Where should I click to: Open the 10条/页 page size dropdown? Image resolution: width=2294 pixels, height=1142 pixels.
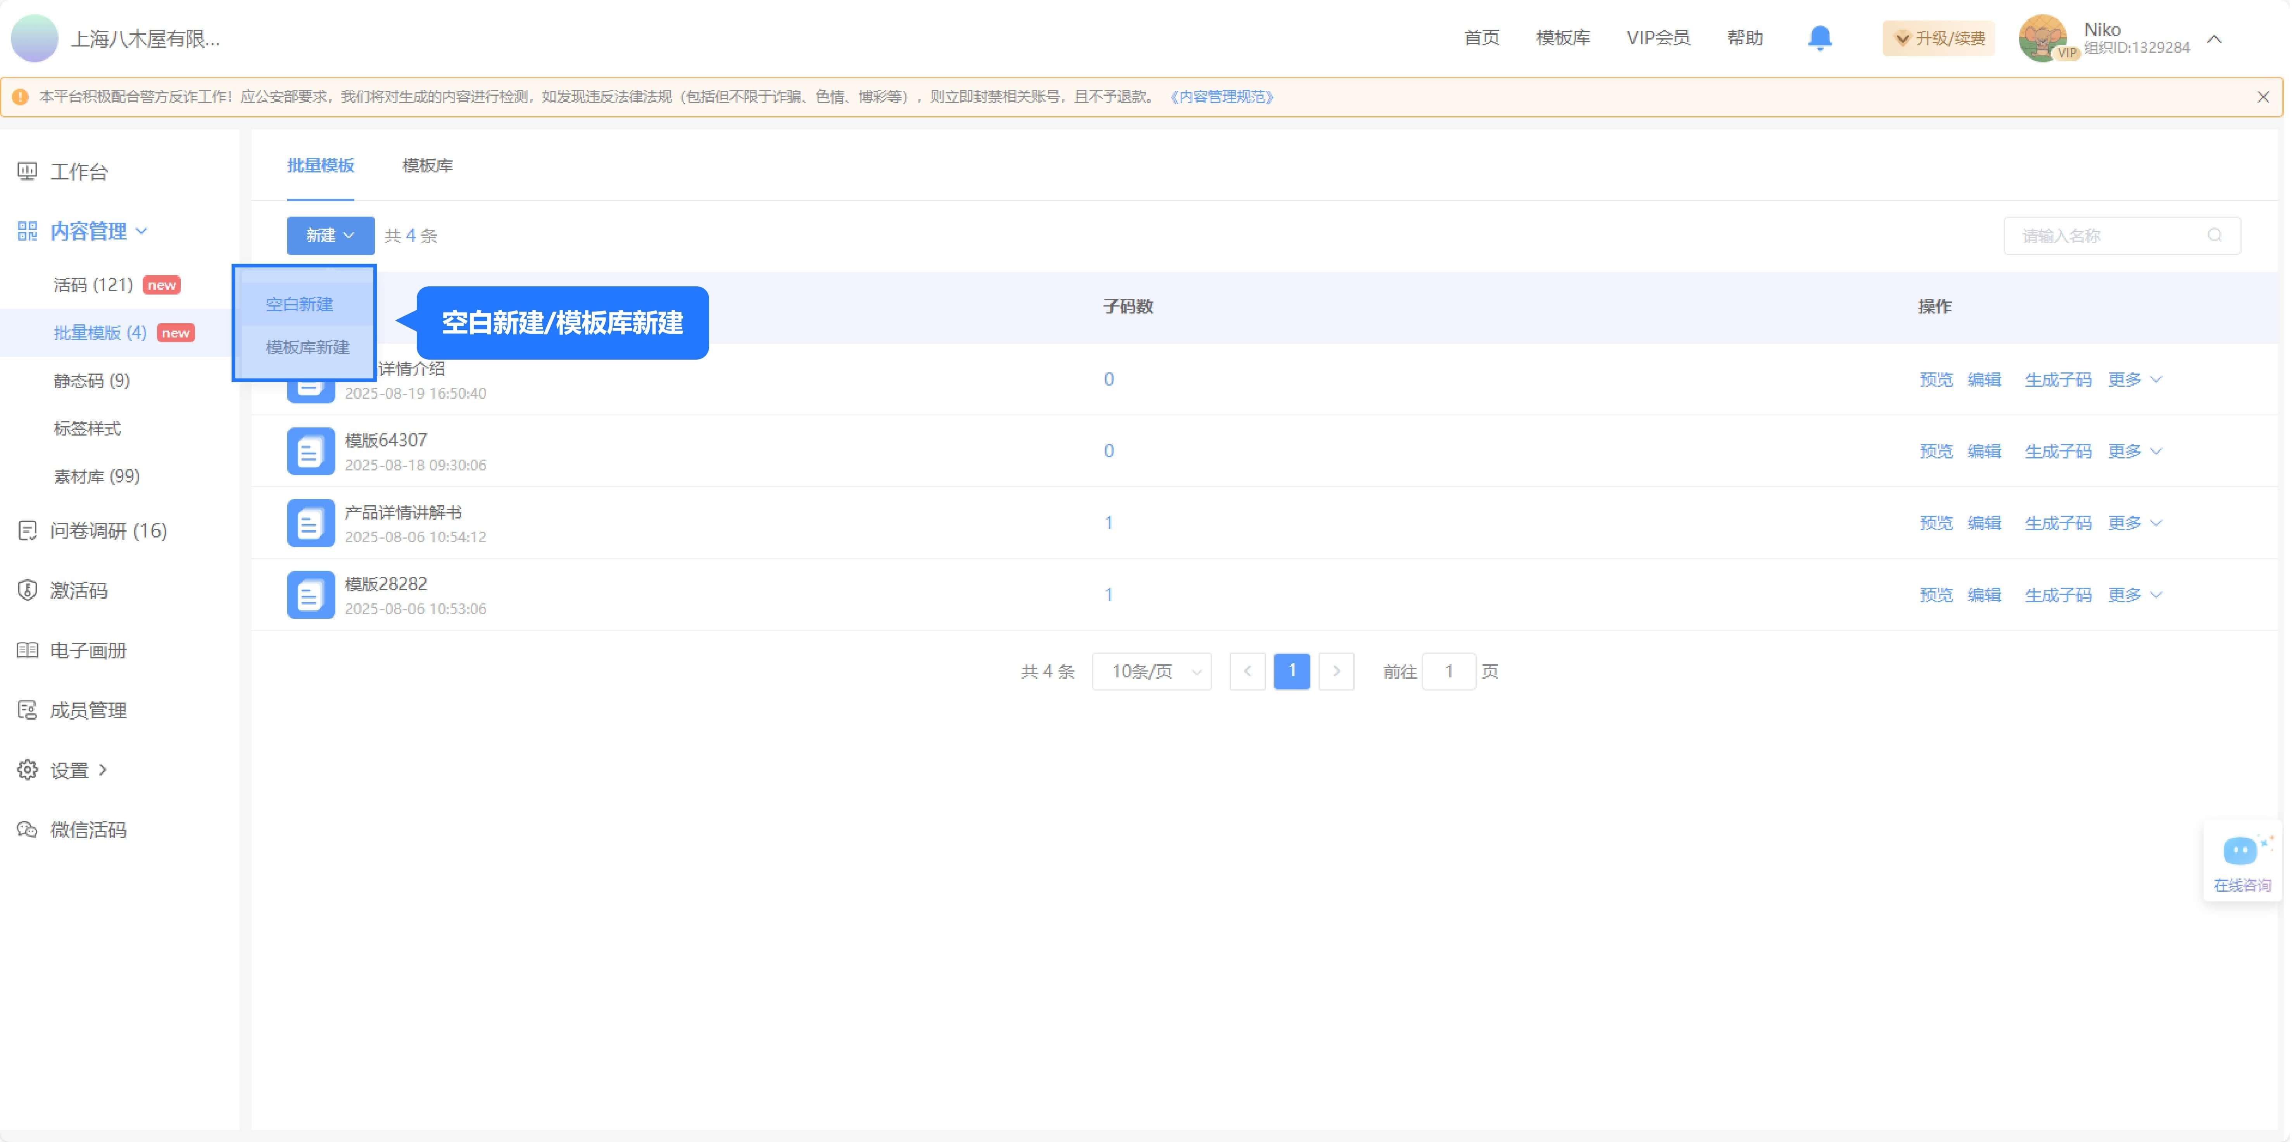1151,671
